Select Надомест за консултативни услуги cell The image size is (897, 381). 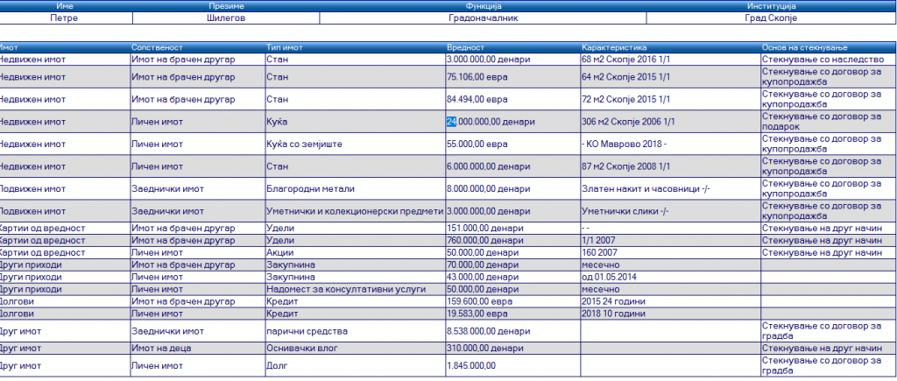point(356,289)
